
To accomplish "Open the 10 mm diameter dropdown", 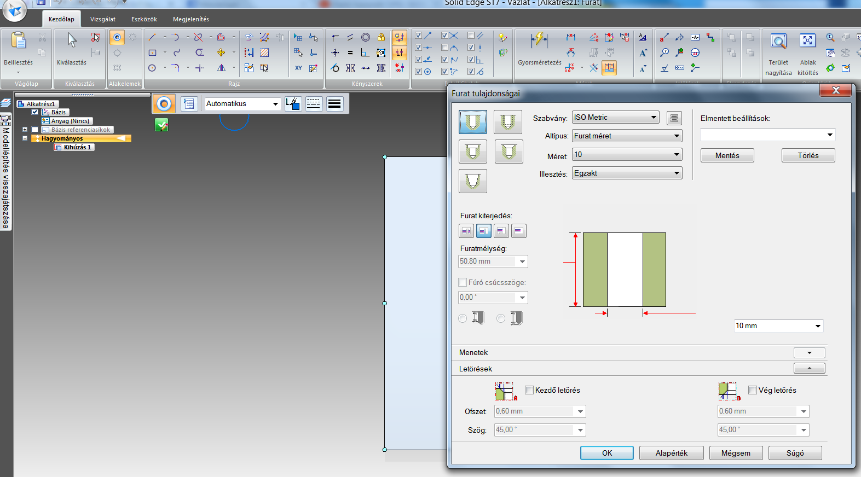I will coord(778,326).
